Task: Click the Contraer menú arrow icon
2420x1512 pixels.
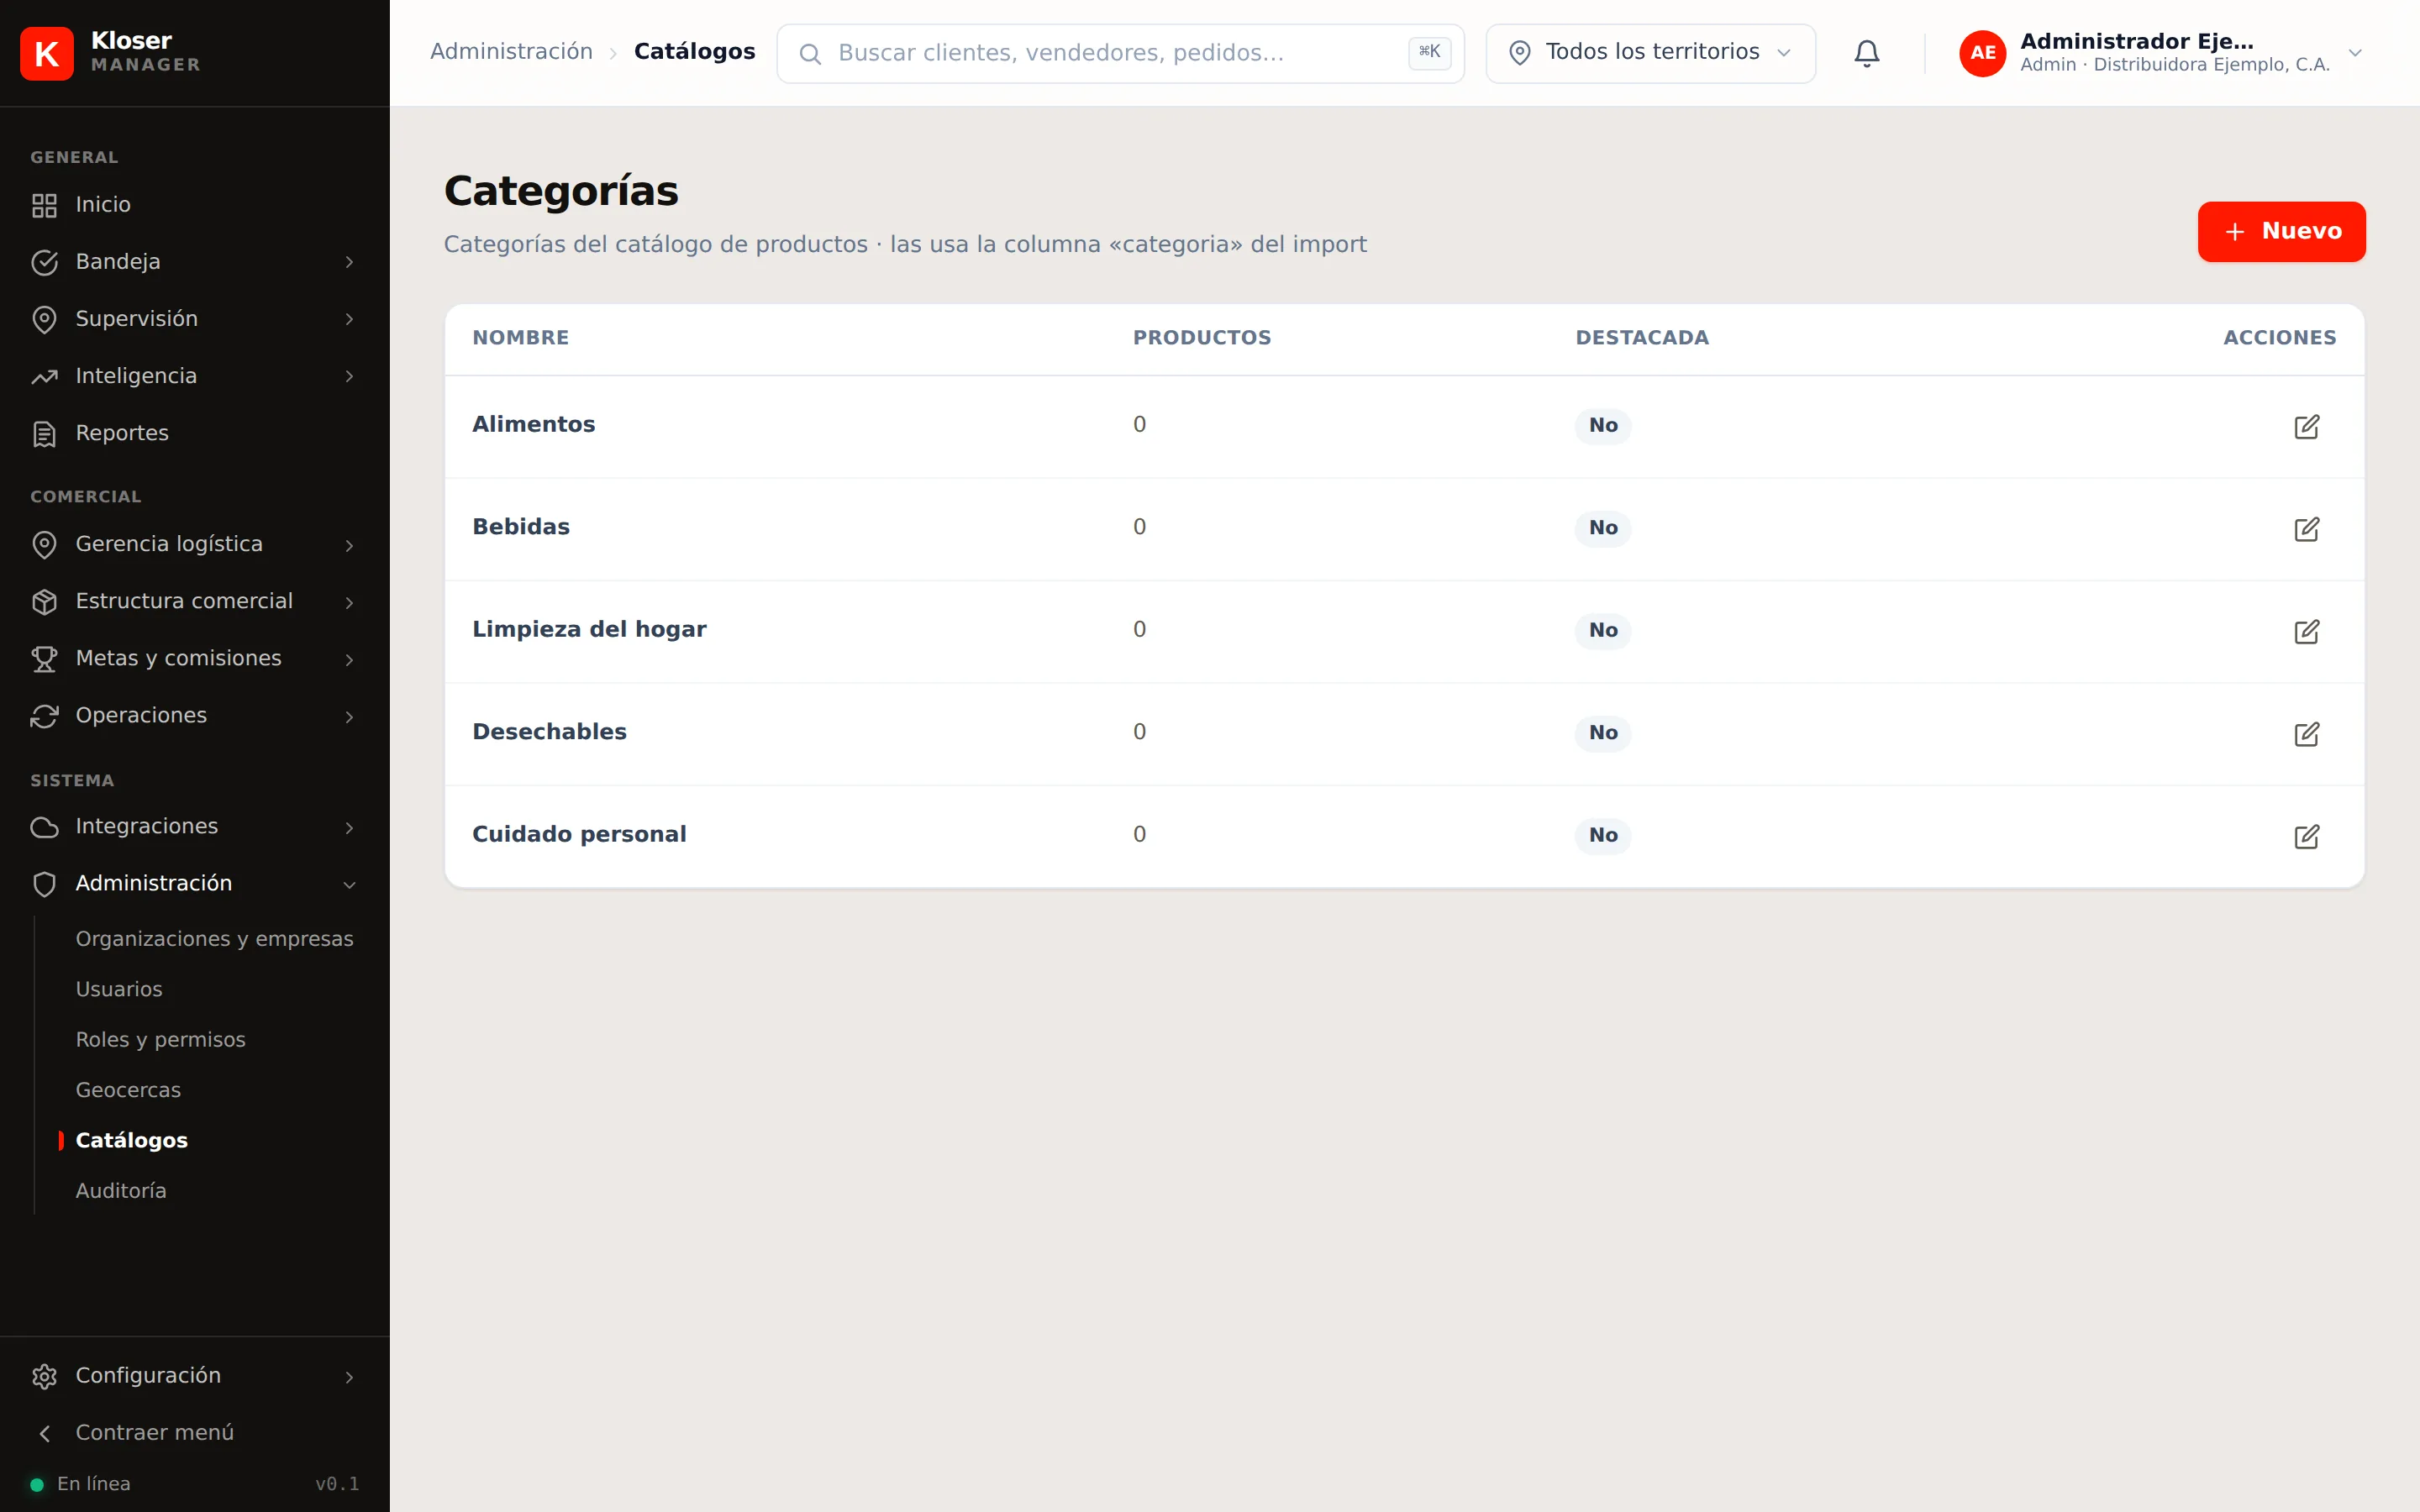Action: pos(44,1433)
